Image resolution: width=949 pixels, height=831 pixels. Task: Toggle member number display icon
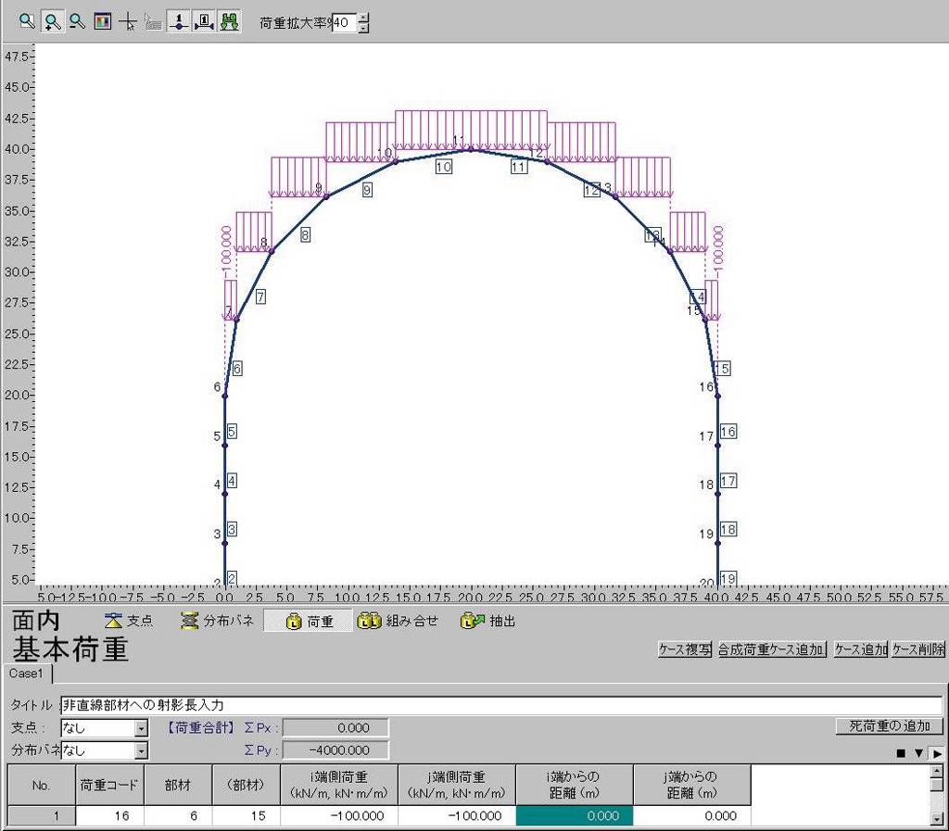[x=203, y=22]
